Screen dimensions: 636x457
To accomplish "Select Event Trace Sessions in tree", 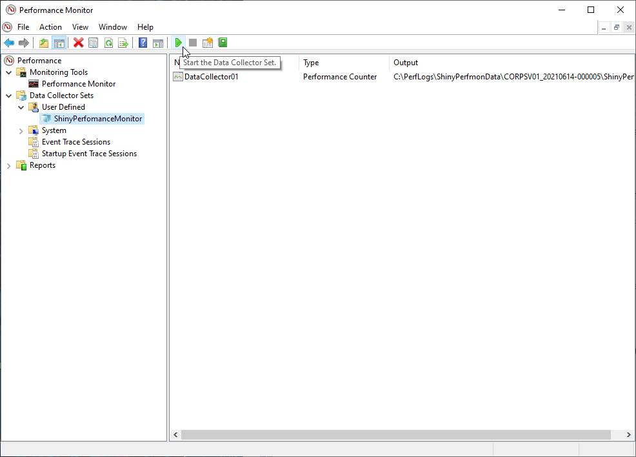I will click(x=75, y=142).
